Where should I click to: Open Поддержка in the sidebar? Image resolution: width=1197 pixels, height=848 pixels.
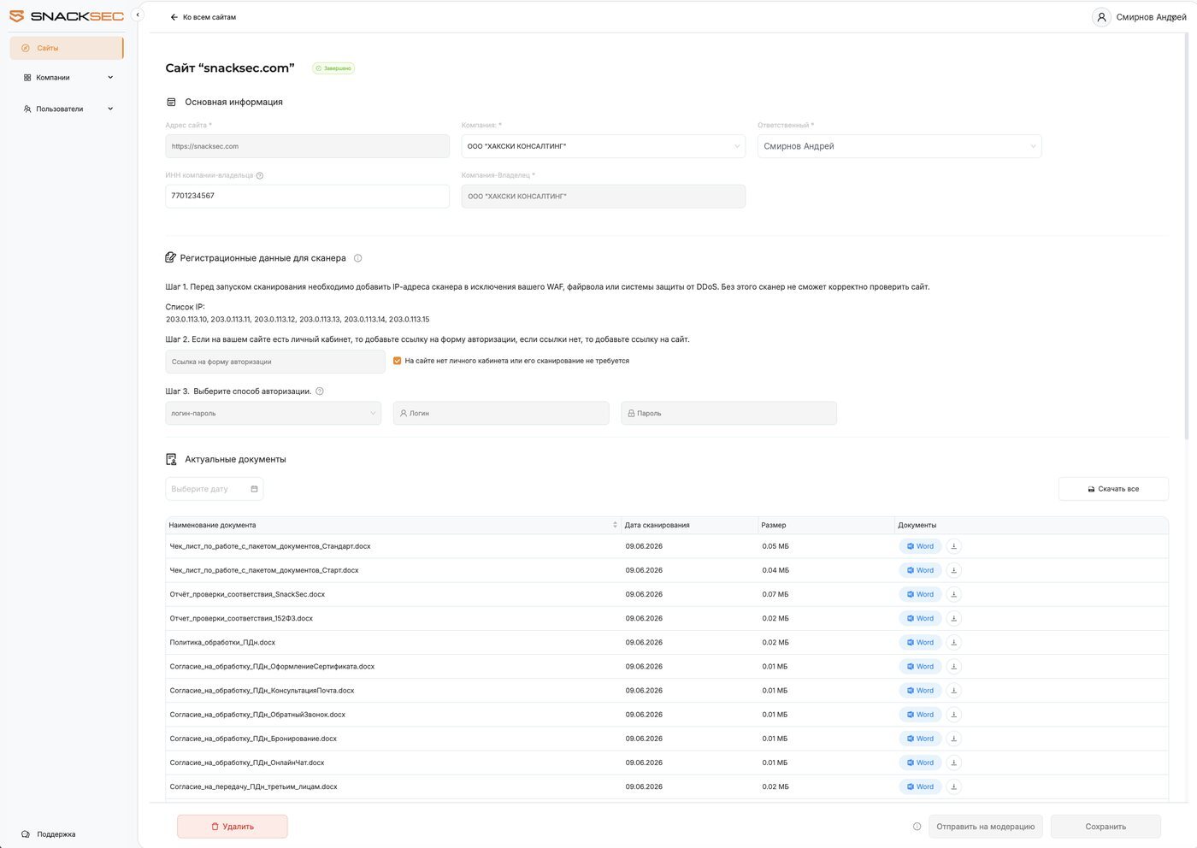(x=49, y=834)
